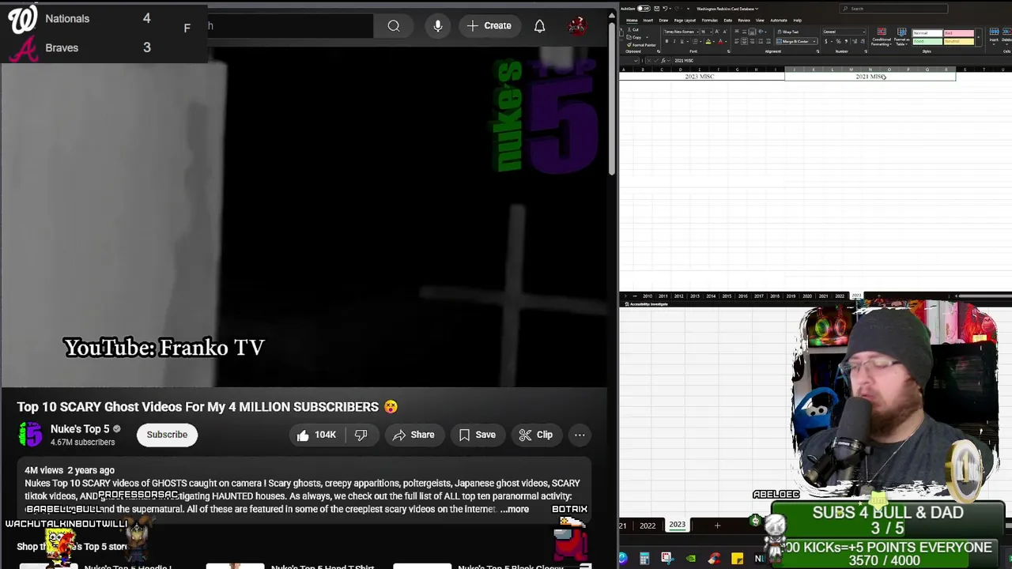Toggle Italic formatting in Excel
The height and width of the screenshot is (569, 1012).
[674, 41]
